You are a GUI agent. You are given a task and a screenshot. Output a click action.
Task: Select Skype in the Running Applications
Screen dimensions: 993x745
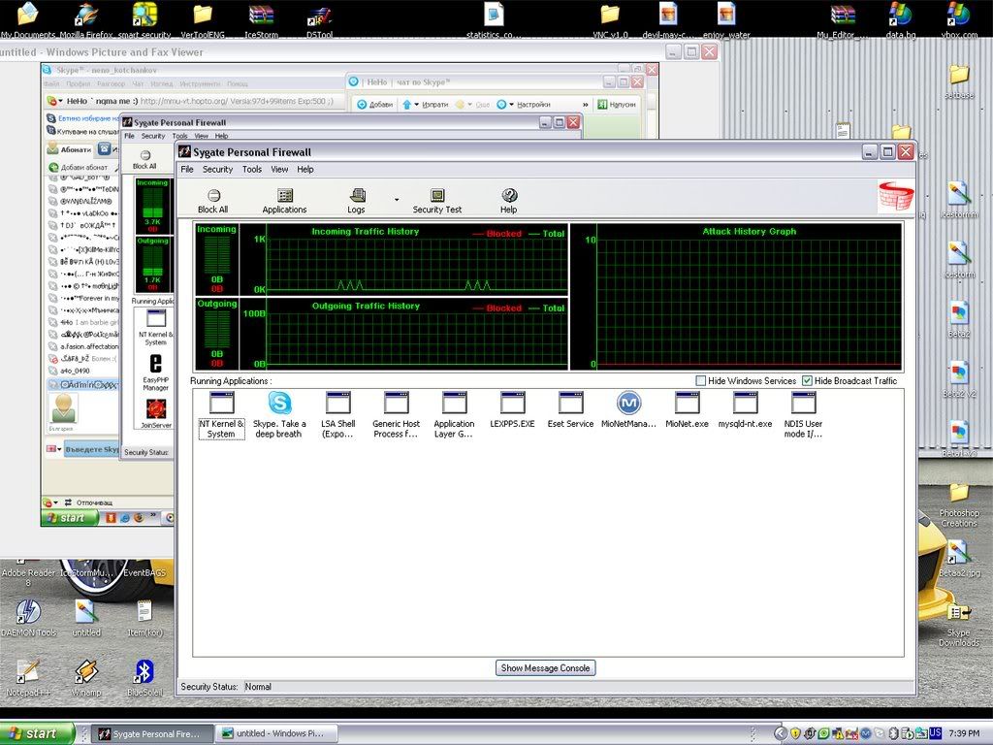click(279, 415)
